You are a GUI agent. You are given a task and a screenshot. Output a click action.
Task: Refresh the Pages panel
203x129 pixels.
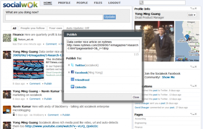click(x=191, y=114)
